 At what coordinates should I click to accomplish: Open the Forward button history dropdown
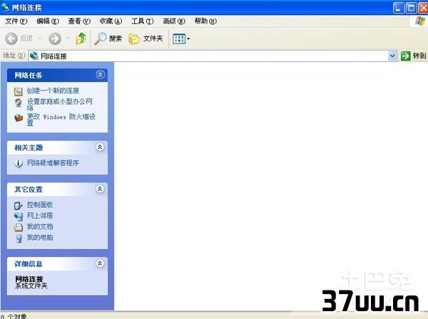(x=68, y=38)
